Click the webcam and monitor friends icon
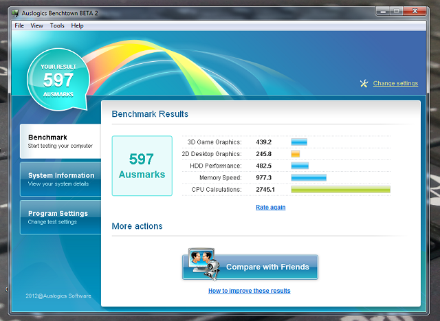The image size is (440, 321). point(203,264)
